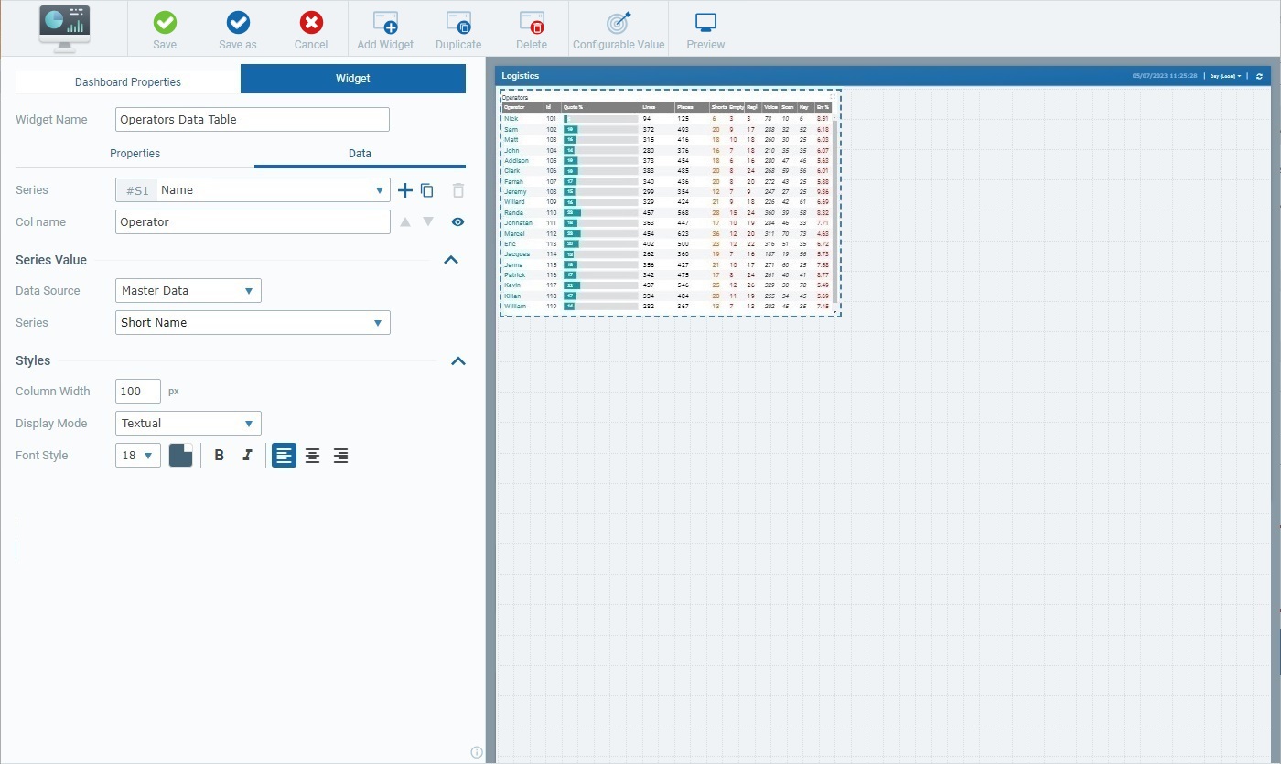Open dashboard Preview
This screenshot has width=1281, height=764.
(705, 25)
